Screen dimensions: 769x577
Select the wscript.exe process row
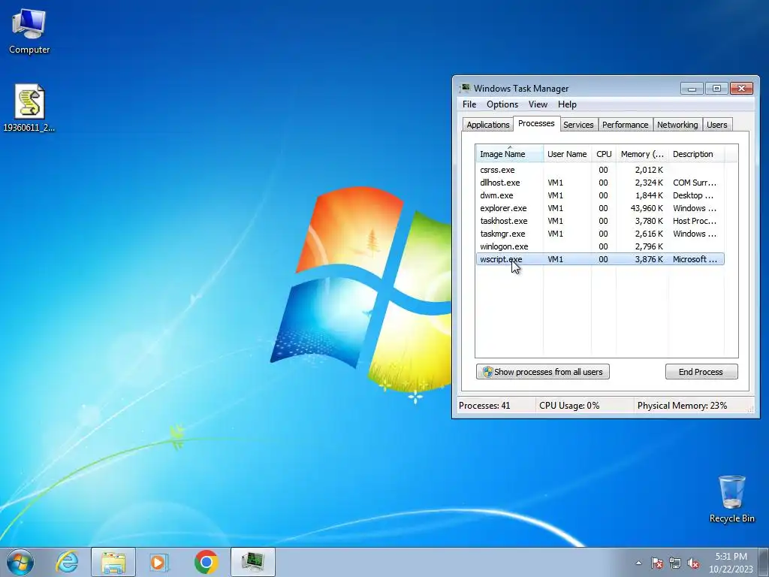[x=600, y=259]
